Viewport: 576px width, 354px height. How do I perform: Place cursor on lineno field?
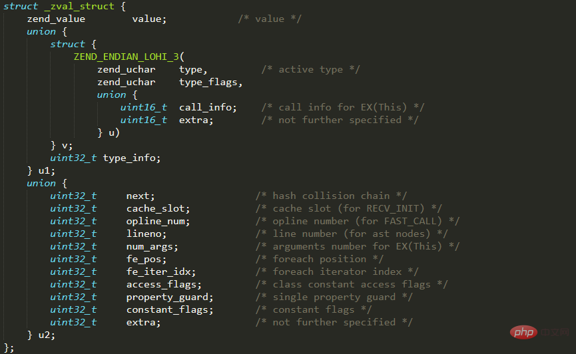tap(146, 234)
